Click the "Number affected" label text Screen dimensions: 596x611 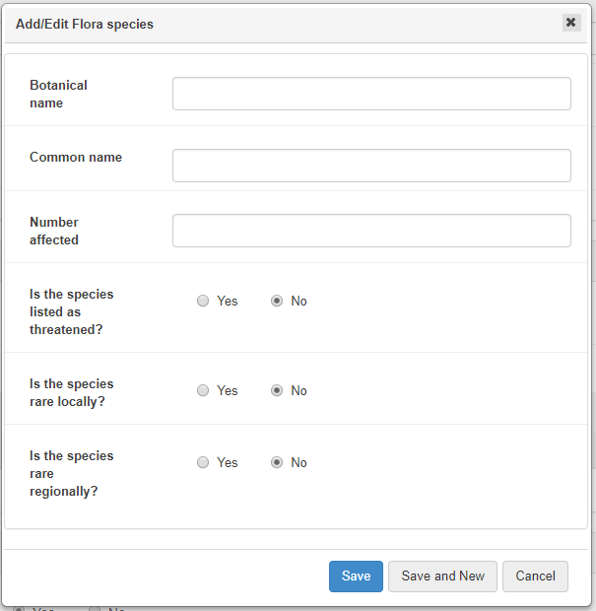pos(54,231)
